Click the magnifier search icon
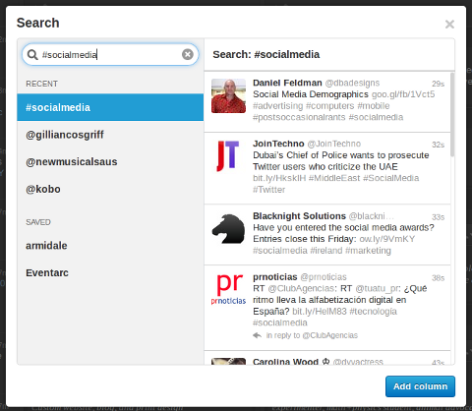 pos(32,54)
